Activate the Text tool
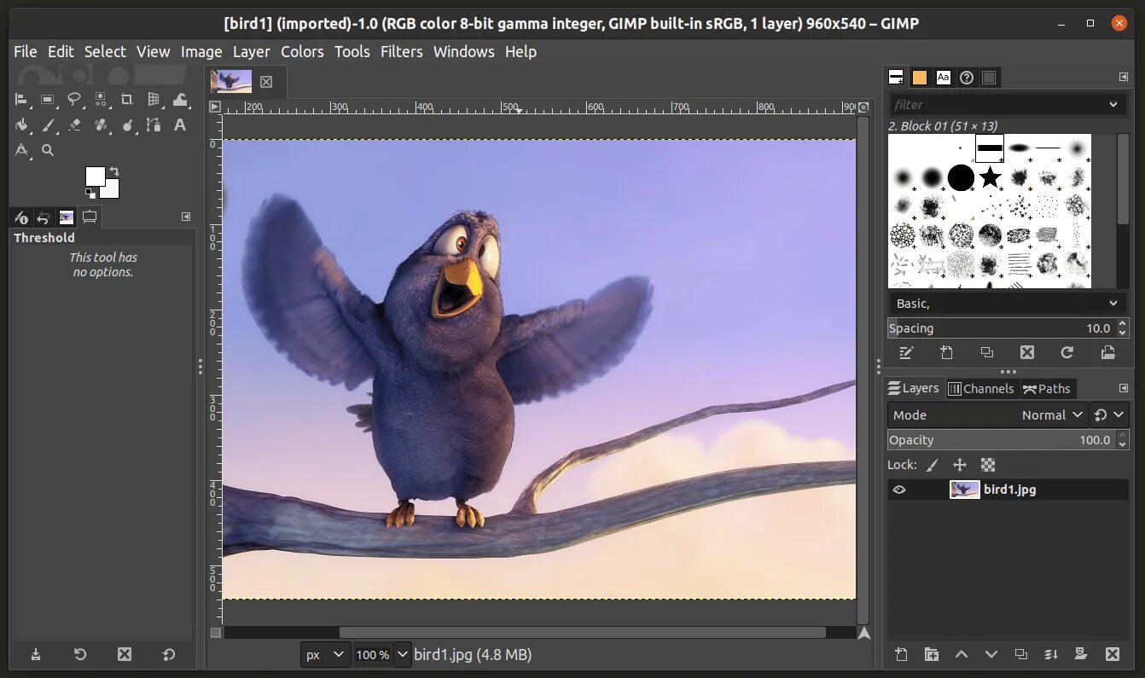The width and height of the screenshot is (1145, 678). (180, 125)
